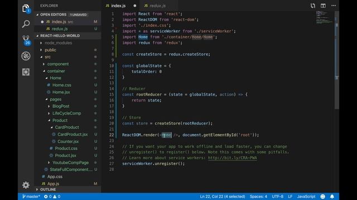Open the More Actions ellipsis menu

(x=334, y=6)
